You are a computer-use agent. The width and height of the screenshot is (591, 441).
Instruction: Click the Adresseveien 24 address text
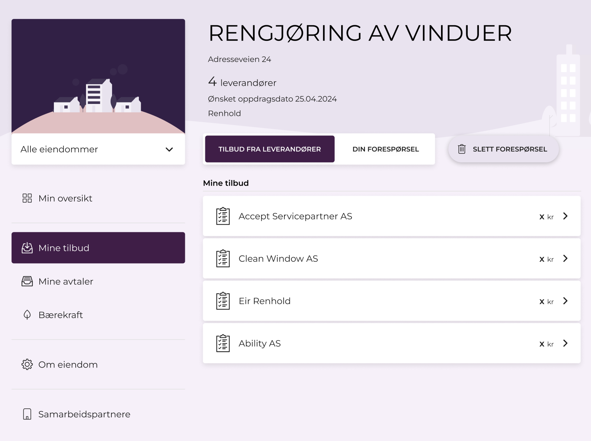[239, 59]
